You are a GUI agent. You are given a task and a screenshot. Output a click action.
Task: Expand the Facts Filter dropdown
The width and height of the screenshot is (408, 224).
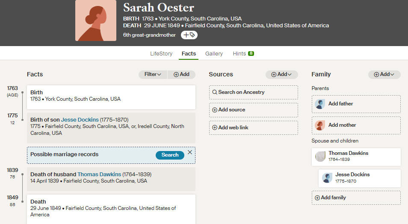pyautogui.click(x=153, y=75)
